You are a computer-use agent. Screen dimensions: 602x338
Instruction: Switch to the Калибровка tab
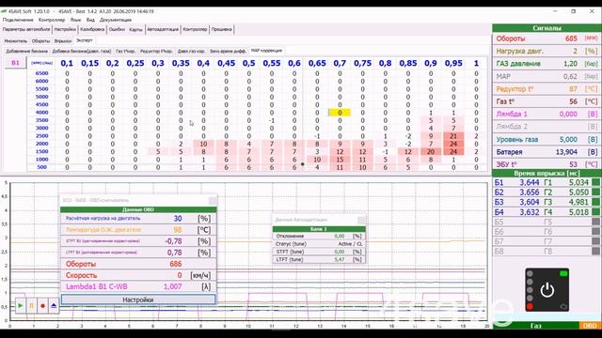tap(92, 29)
